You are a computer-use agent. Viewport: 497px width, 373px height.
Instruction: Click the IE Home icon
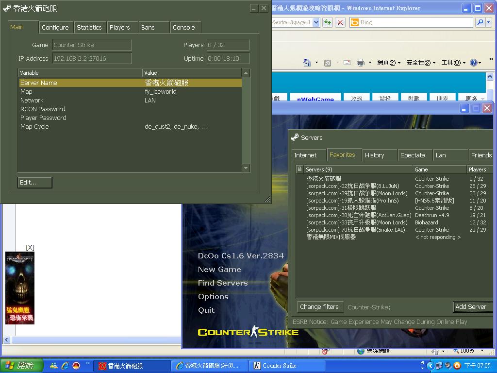(307, 63)
